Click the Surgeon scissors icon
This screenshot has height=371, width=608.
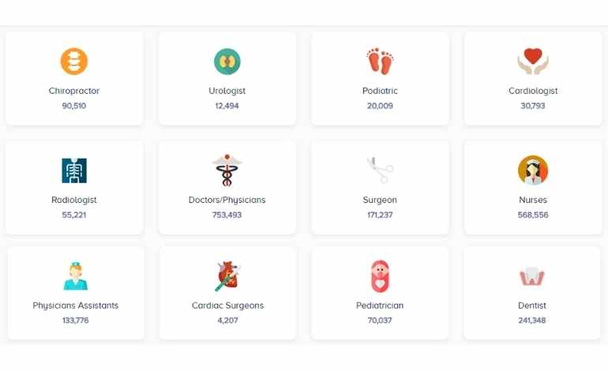pyautogui.click(x=381, y=171)
